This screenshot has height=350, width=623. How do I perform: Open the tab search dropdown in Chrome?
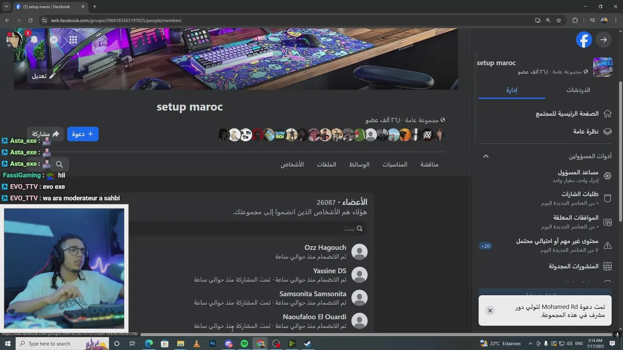[6, 6]
